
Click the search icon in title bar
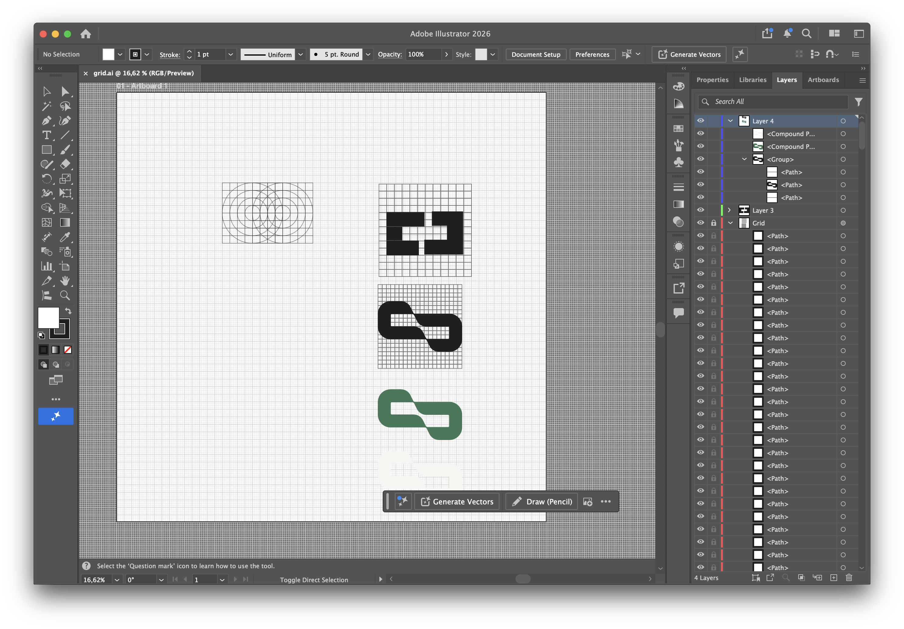pyautogui.click(x=807, y=33)
